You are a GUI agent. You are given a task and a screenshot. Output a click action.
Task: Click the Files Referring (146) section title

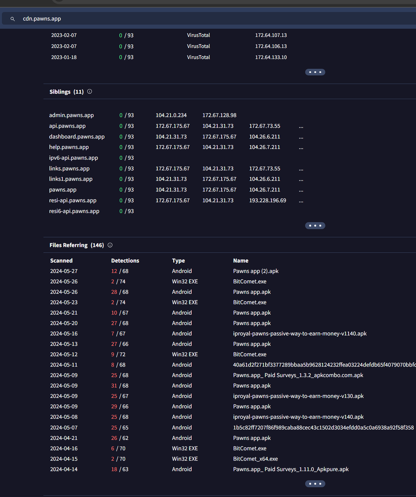(x=77, y=245)
